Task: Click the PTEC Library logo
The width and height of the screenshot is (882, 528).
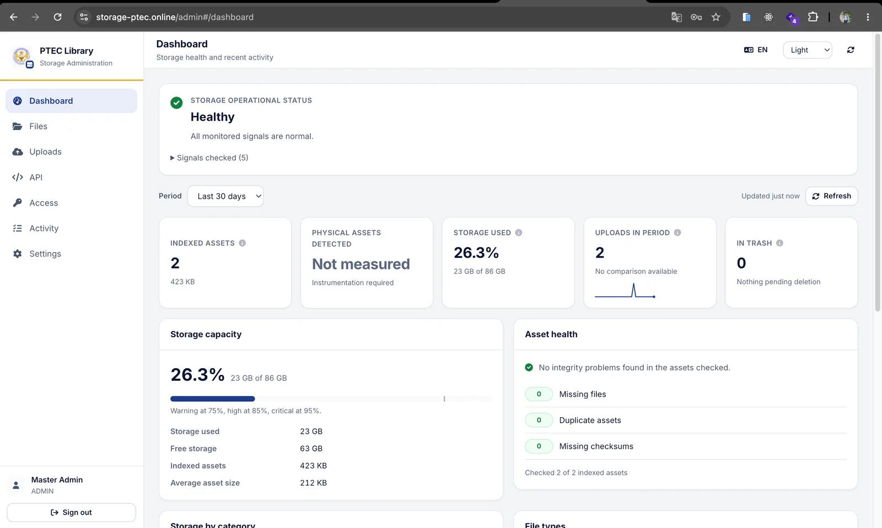Action: click(x=23, y=56)
